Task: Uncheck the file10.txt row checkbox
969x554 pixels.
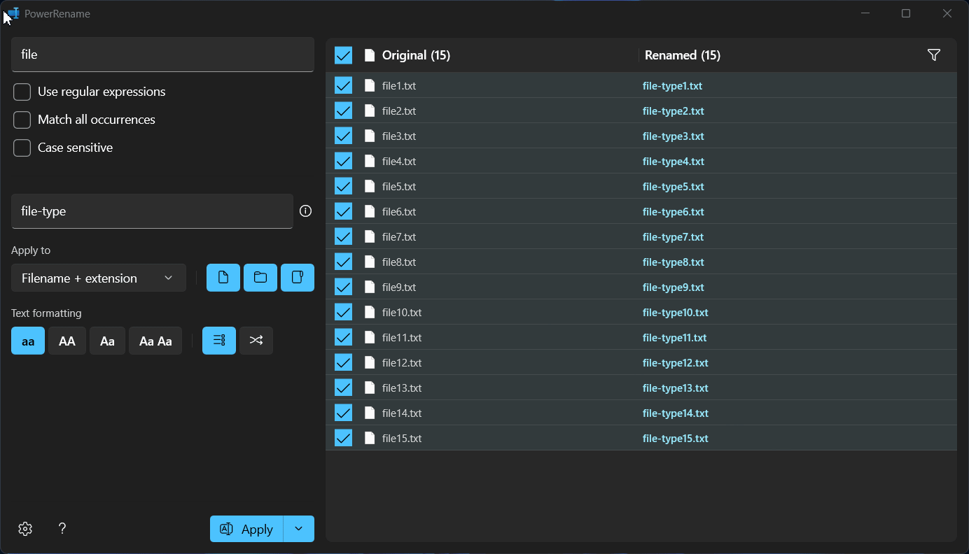Action: tap(343, 312)
